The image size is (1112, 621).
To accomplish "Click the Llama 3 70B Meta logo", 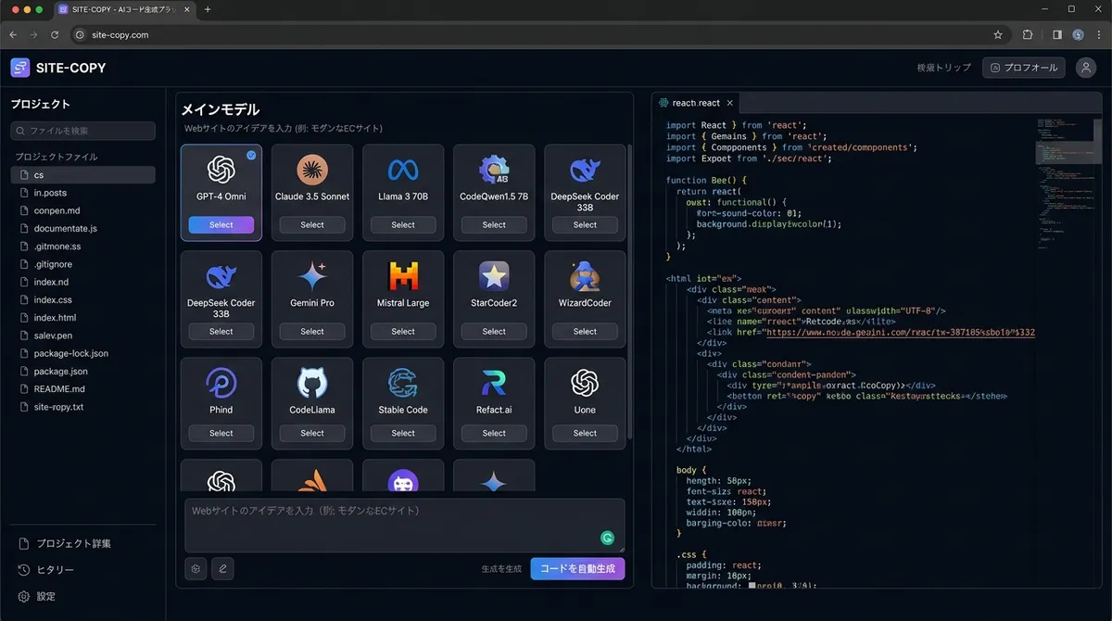I will tap(403, 170).
